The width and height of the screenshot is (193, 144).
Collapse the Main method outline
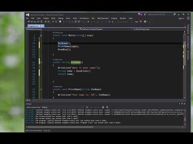pyautogui.click(x=41, y=36)
